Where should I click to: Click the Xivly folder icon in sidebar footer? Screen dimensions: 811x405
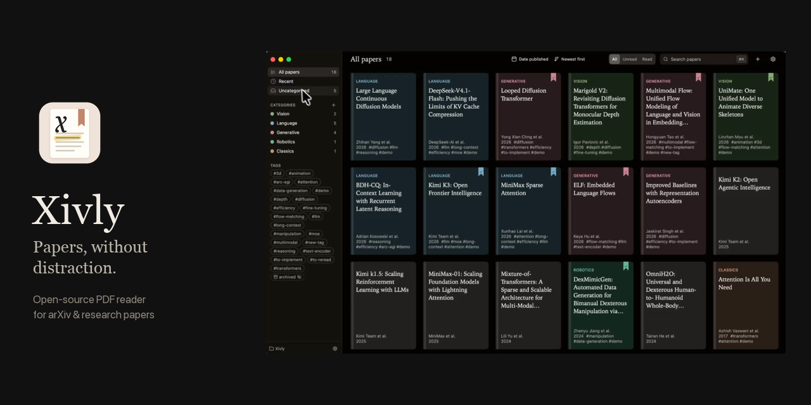pyautogui.click(x=272, y=349)
